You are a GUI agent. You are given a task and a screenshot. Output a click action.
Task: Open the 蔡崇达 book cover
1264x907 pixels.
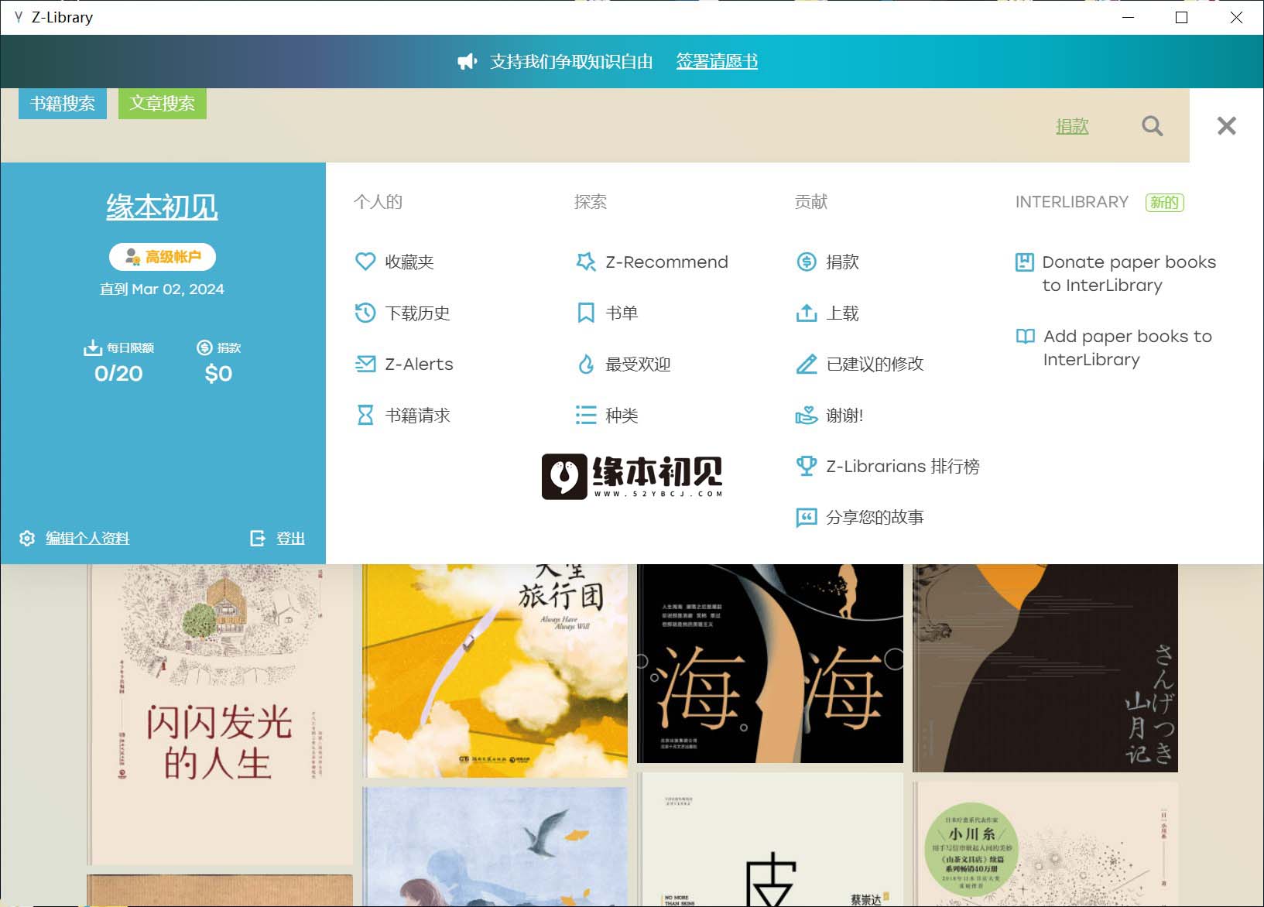[770, 840]
